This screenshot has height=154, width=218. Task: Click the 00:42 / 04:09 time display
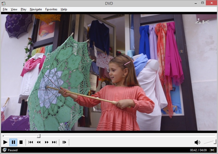pyautogui.click(x=198, y=150)
